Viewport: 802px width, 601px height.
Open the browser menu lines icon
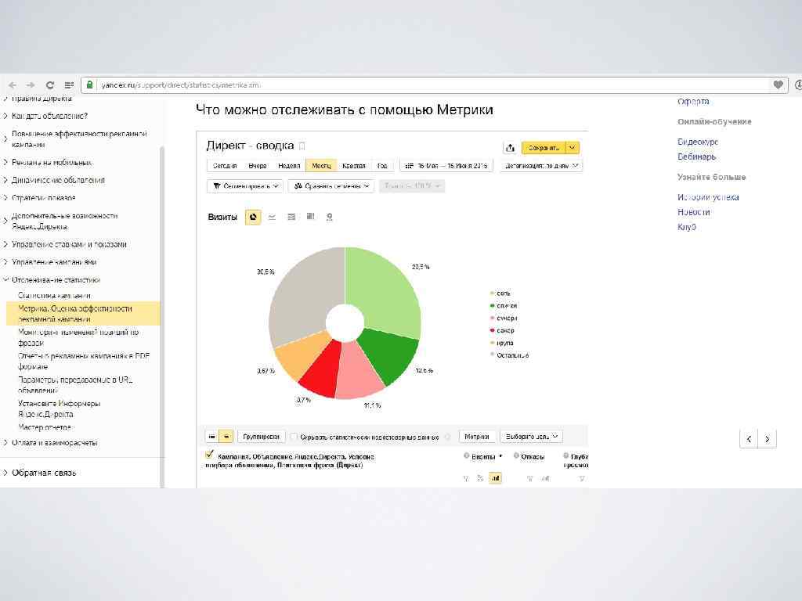(69, 85)
